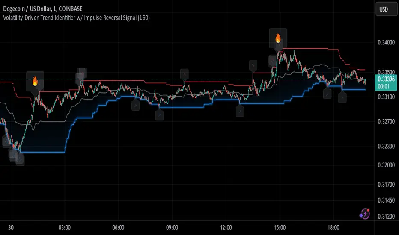Click the down-arrow signal marker near 13:30

tap(253, 65)
